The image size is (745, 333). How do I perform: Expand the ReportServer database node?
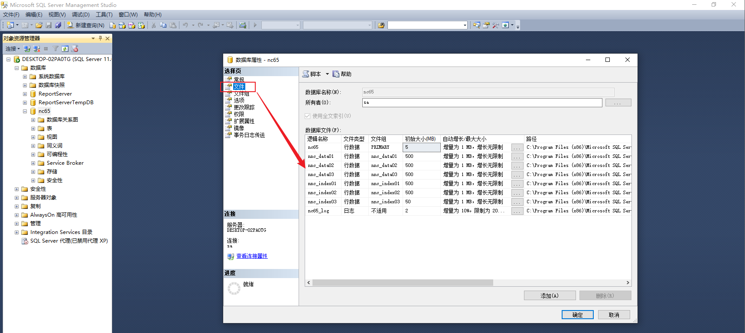pyautogui.click(x=25, y=94)
